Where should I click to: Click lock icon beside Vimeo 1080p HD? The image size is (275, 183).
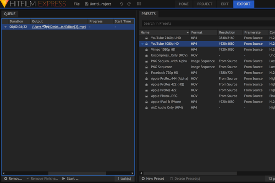146,49
